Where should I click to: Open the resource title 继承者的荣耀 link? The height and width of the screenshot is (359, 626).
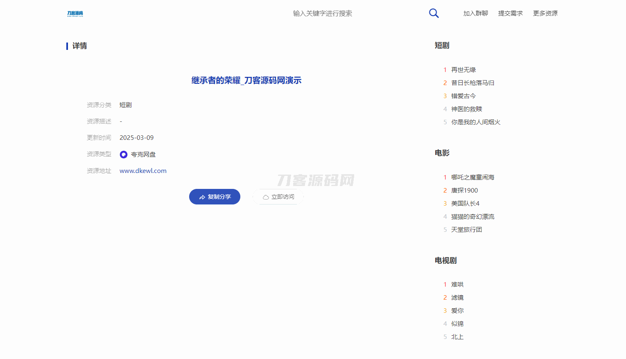tap(246, 81)
